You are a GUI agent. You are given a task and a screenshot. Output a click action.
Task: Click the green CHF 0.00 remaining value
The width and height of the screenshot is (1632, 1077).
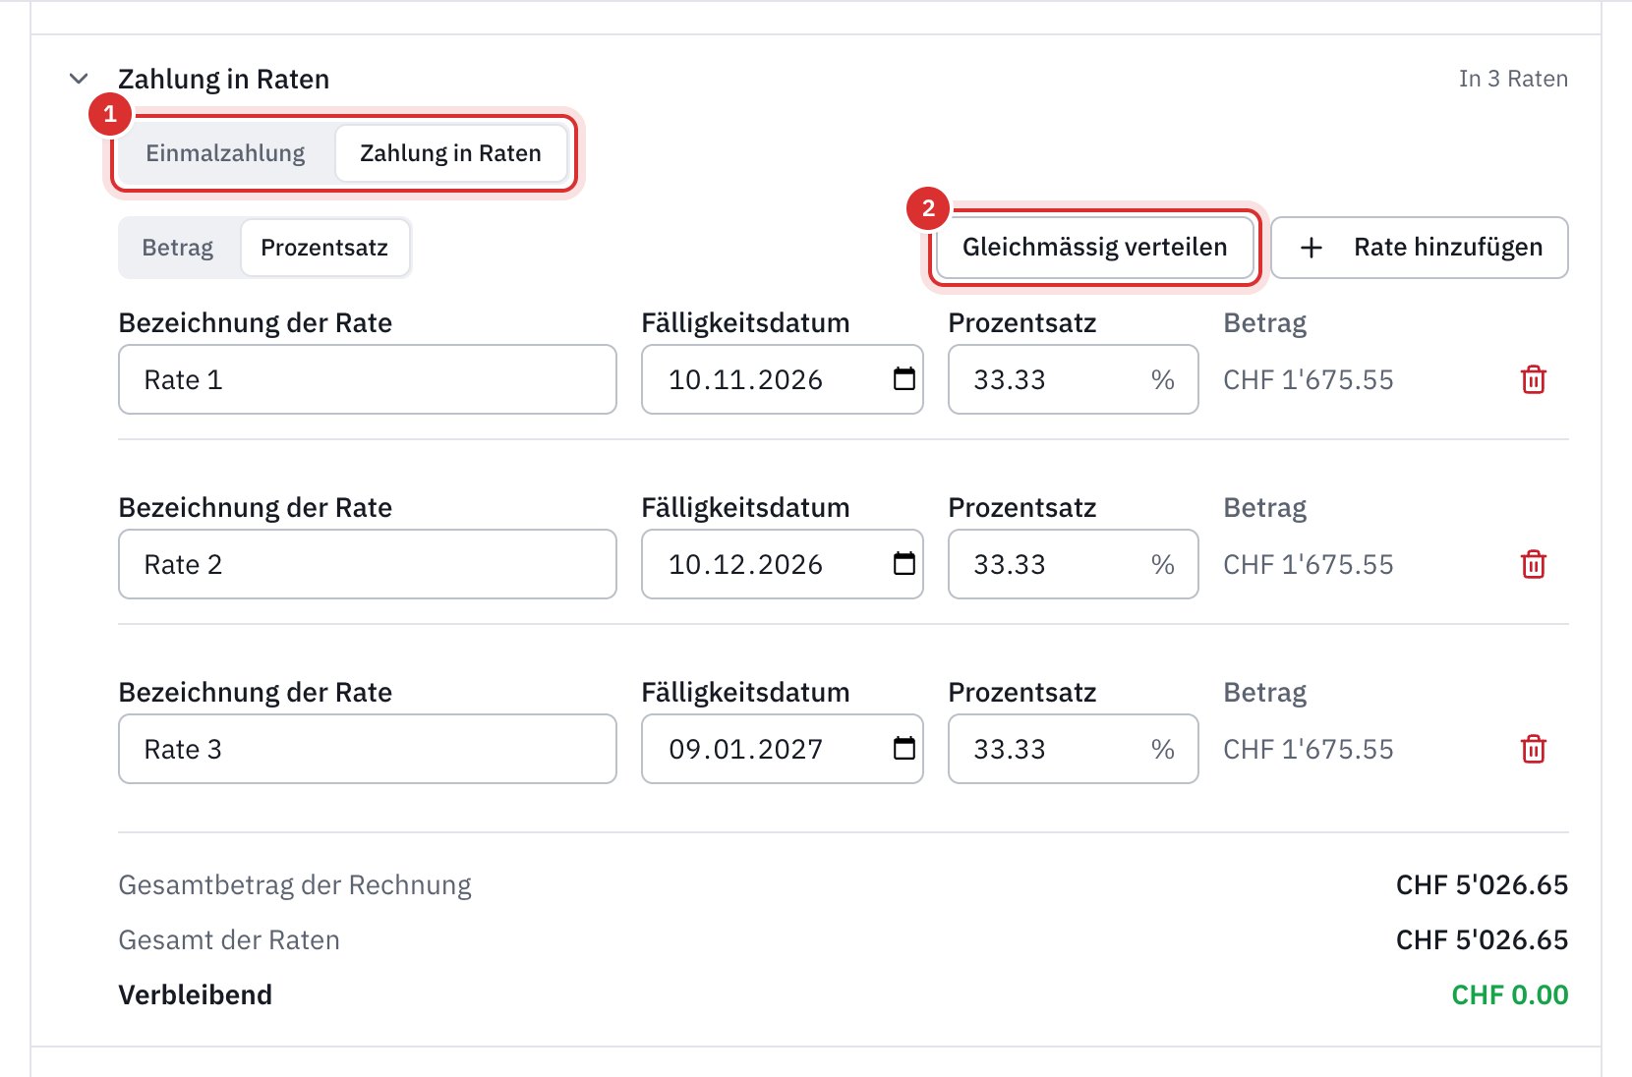coord(1509,995)
